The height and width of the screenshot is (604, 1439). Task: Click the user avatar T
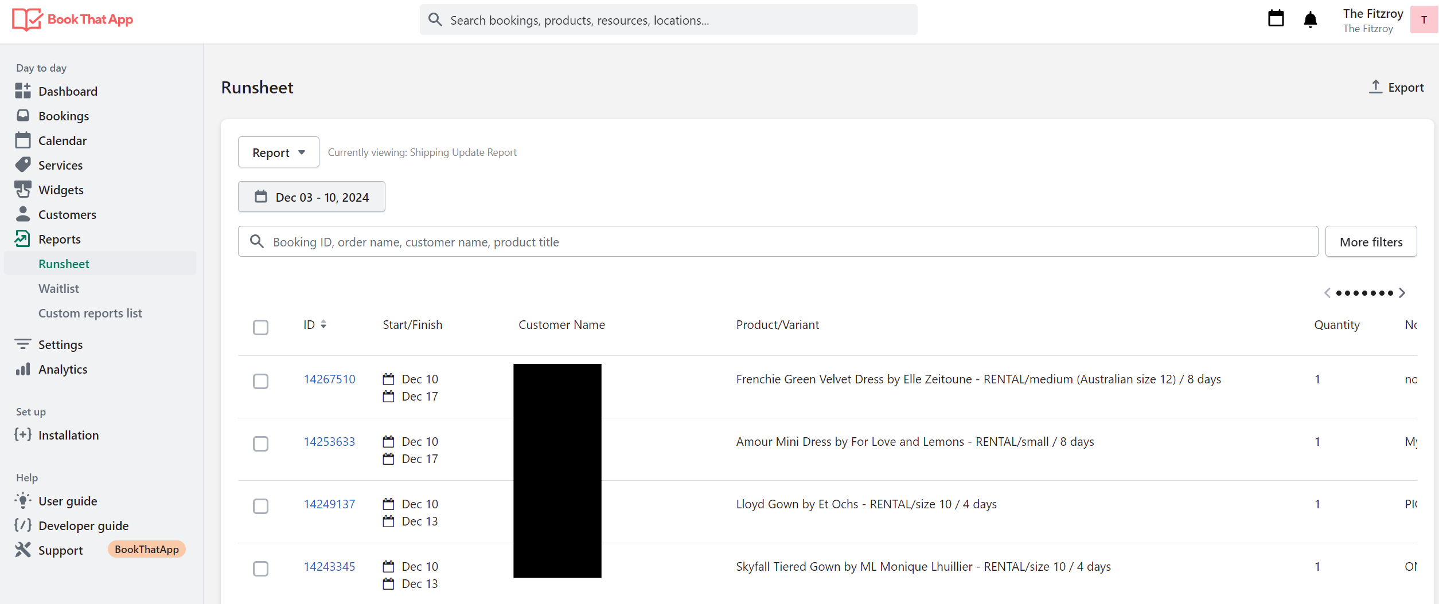[1424, 20]
